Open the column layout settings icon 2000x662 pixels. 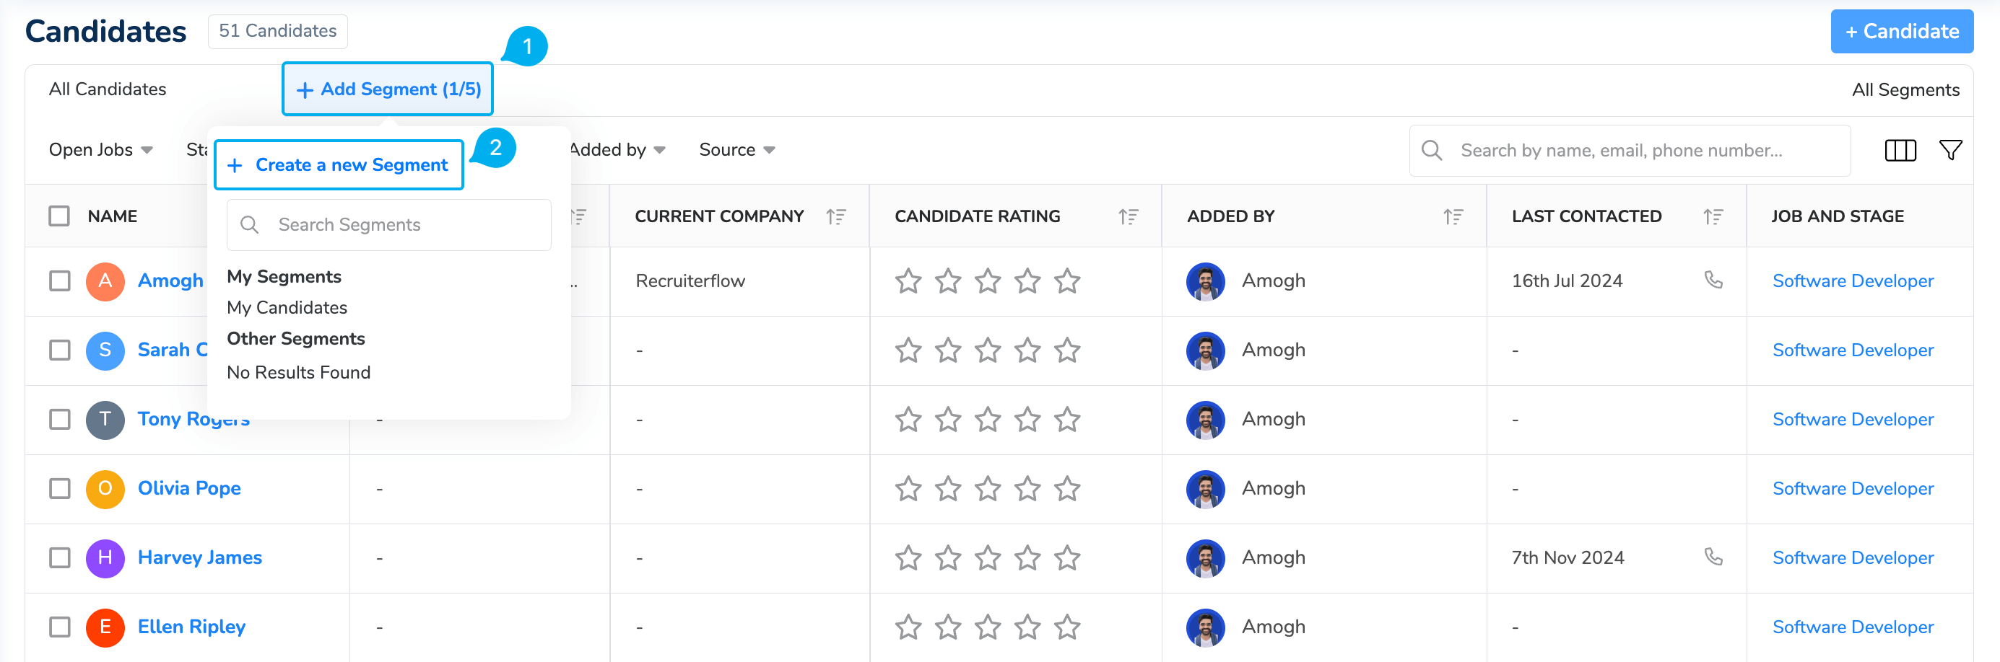pos(1900,151)
